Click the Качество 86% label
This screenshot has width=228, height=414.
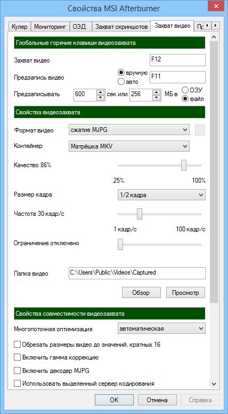[x=32, y=165]
